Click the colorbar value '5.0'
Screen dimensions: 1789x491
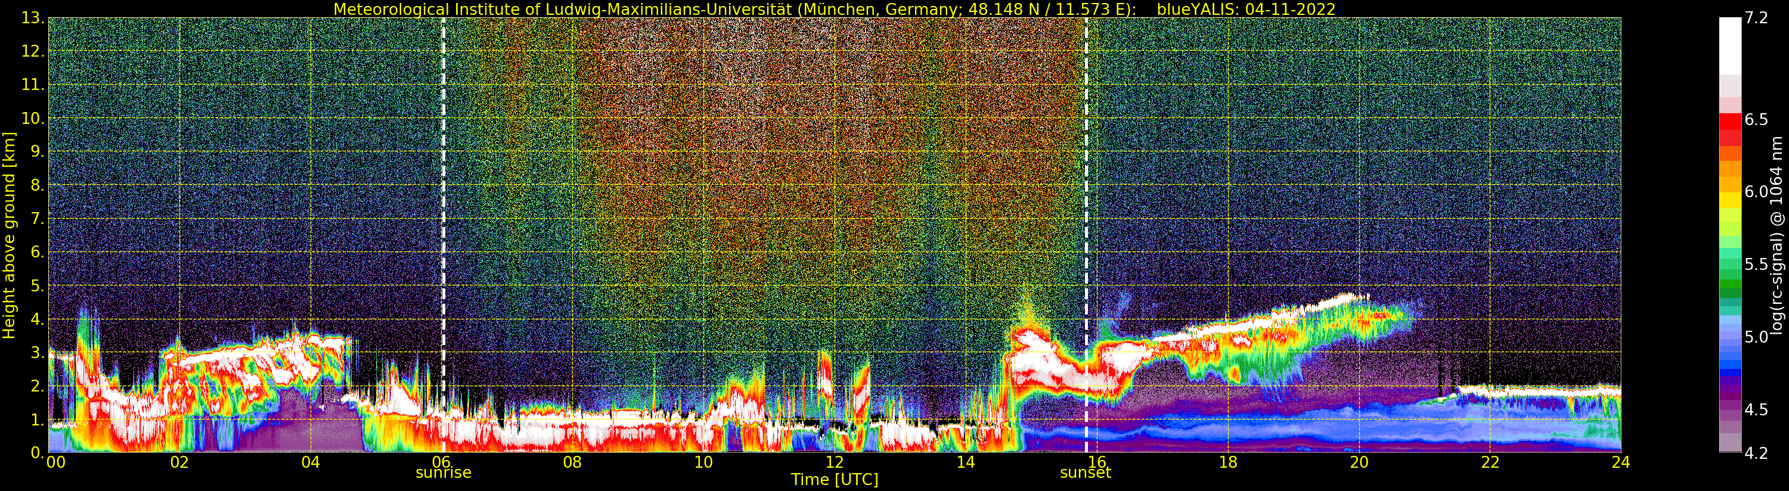coord(1756,337)
